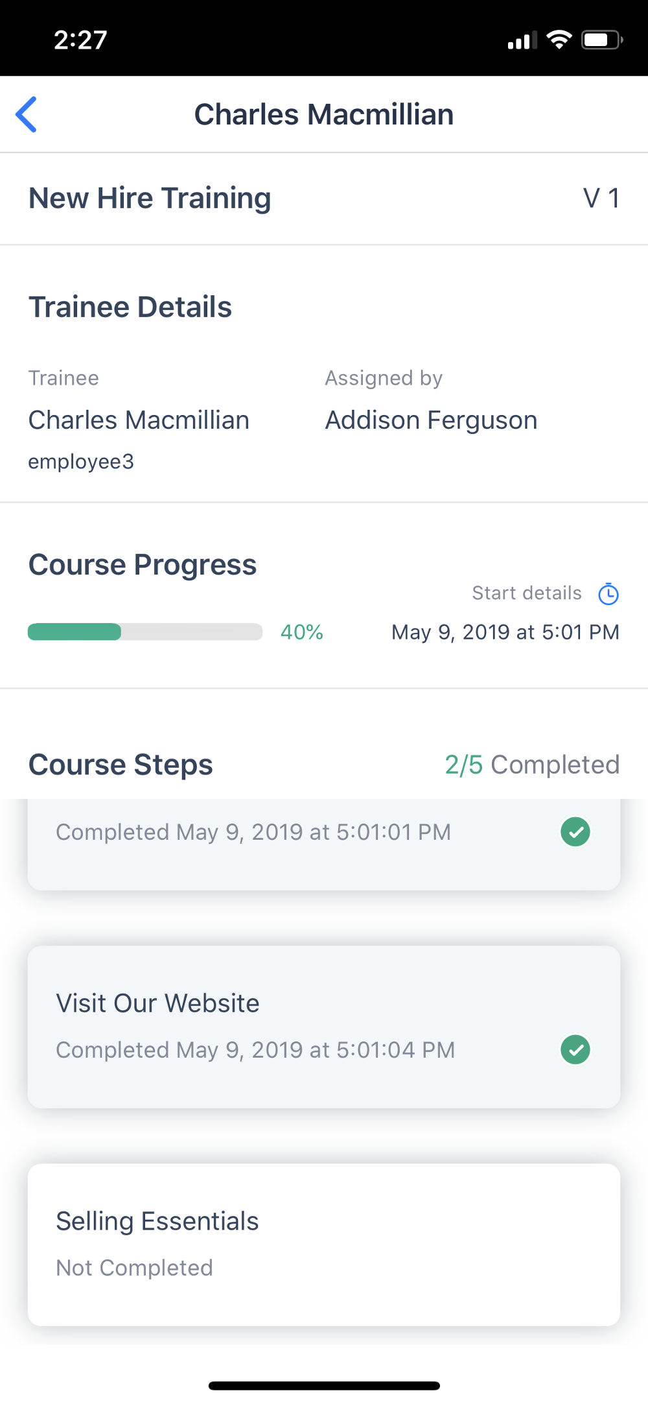
Task: Tap green checkmark on Visit Our Website
Action: pos(575,1050)
